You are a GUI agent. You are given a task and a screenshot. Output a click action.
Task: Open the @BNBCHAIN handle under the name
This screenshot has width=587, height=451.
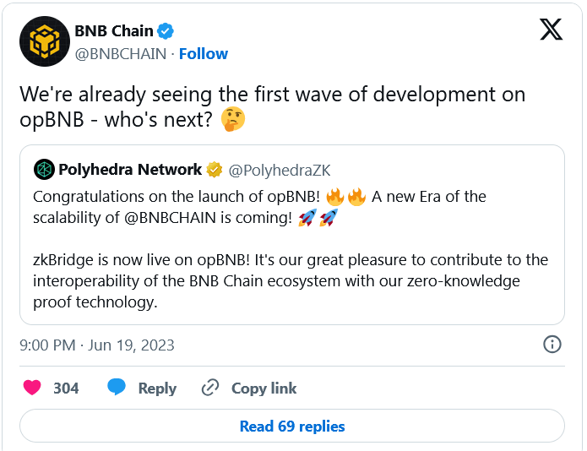(120, 53)
